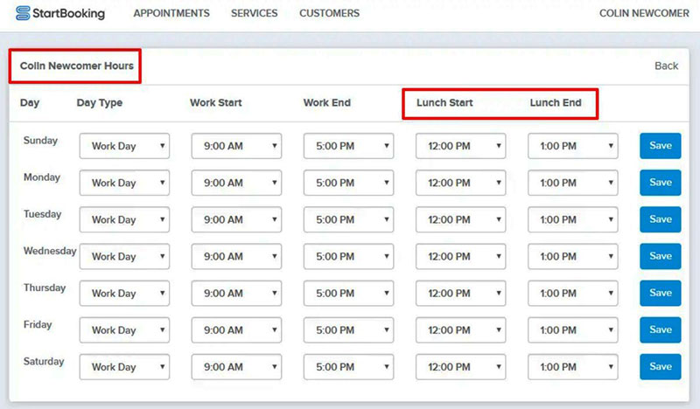Open Saturday Work Start dropdown

[x=236, y=367]
